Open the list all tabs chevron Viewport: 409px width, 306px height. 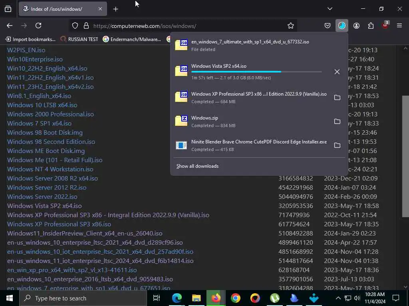click(x=330, y=9)
